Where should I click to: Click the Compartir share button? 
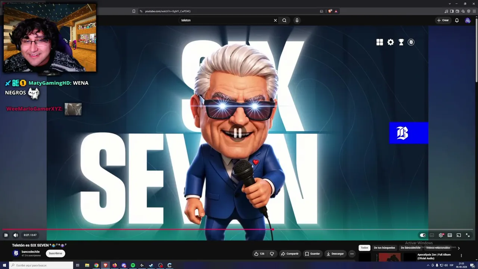tap(290, 254)
